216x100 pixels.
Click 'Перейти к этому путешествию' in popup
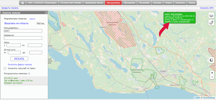click(x=177, y=22)
